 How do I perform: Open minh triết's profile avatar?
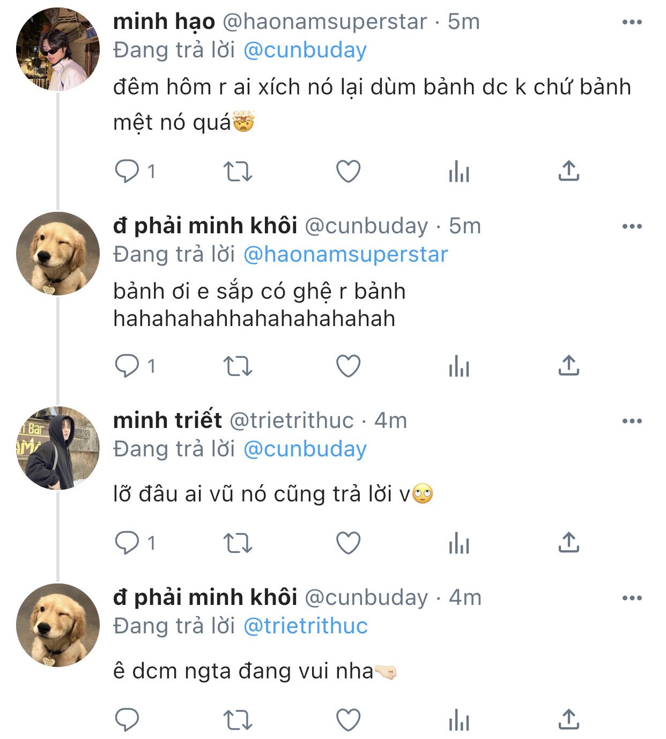[58, 448]
